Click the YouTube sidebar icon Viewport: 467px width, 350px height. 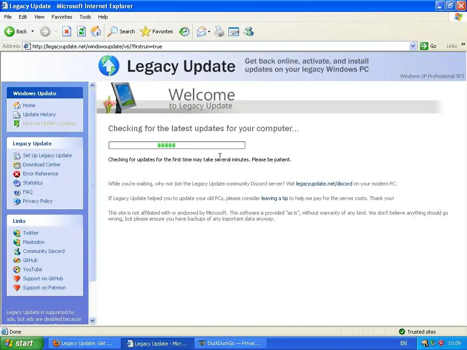(x=17, y=270)
